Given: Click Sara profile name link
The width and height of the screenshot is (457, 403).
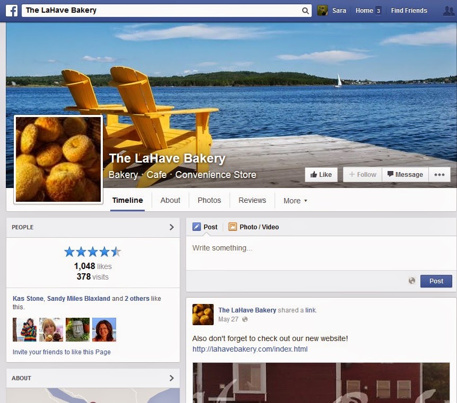Looking at the screenshot, I should click(x=339, y=11).
